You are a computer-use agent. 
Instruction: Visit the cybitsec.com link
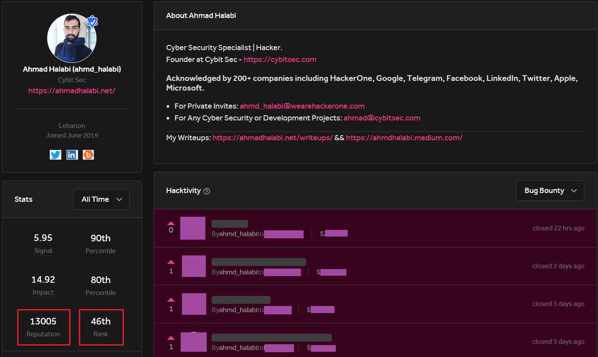click(280, 59)
